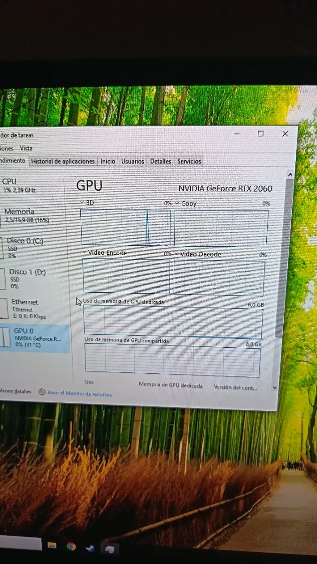Open the Vista menu

(x=26, y=148)
